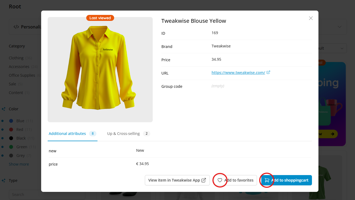Click the price attribute value € 34.95
Viewport: 355px width, 200px height.
click(142, 164)
